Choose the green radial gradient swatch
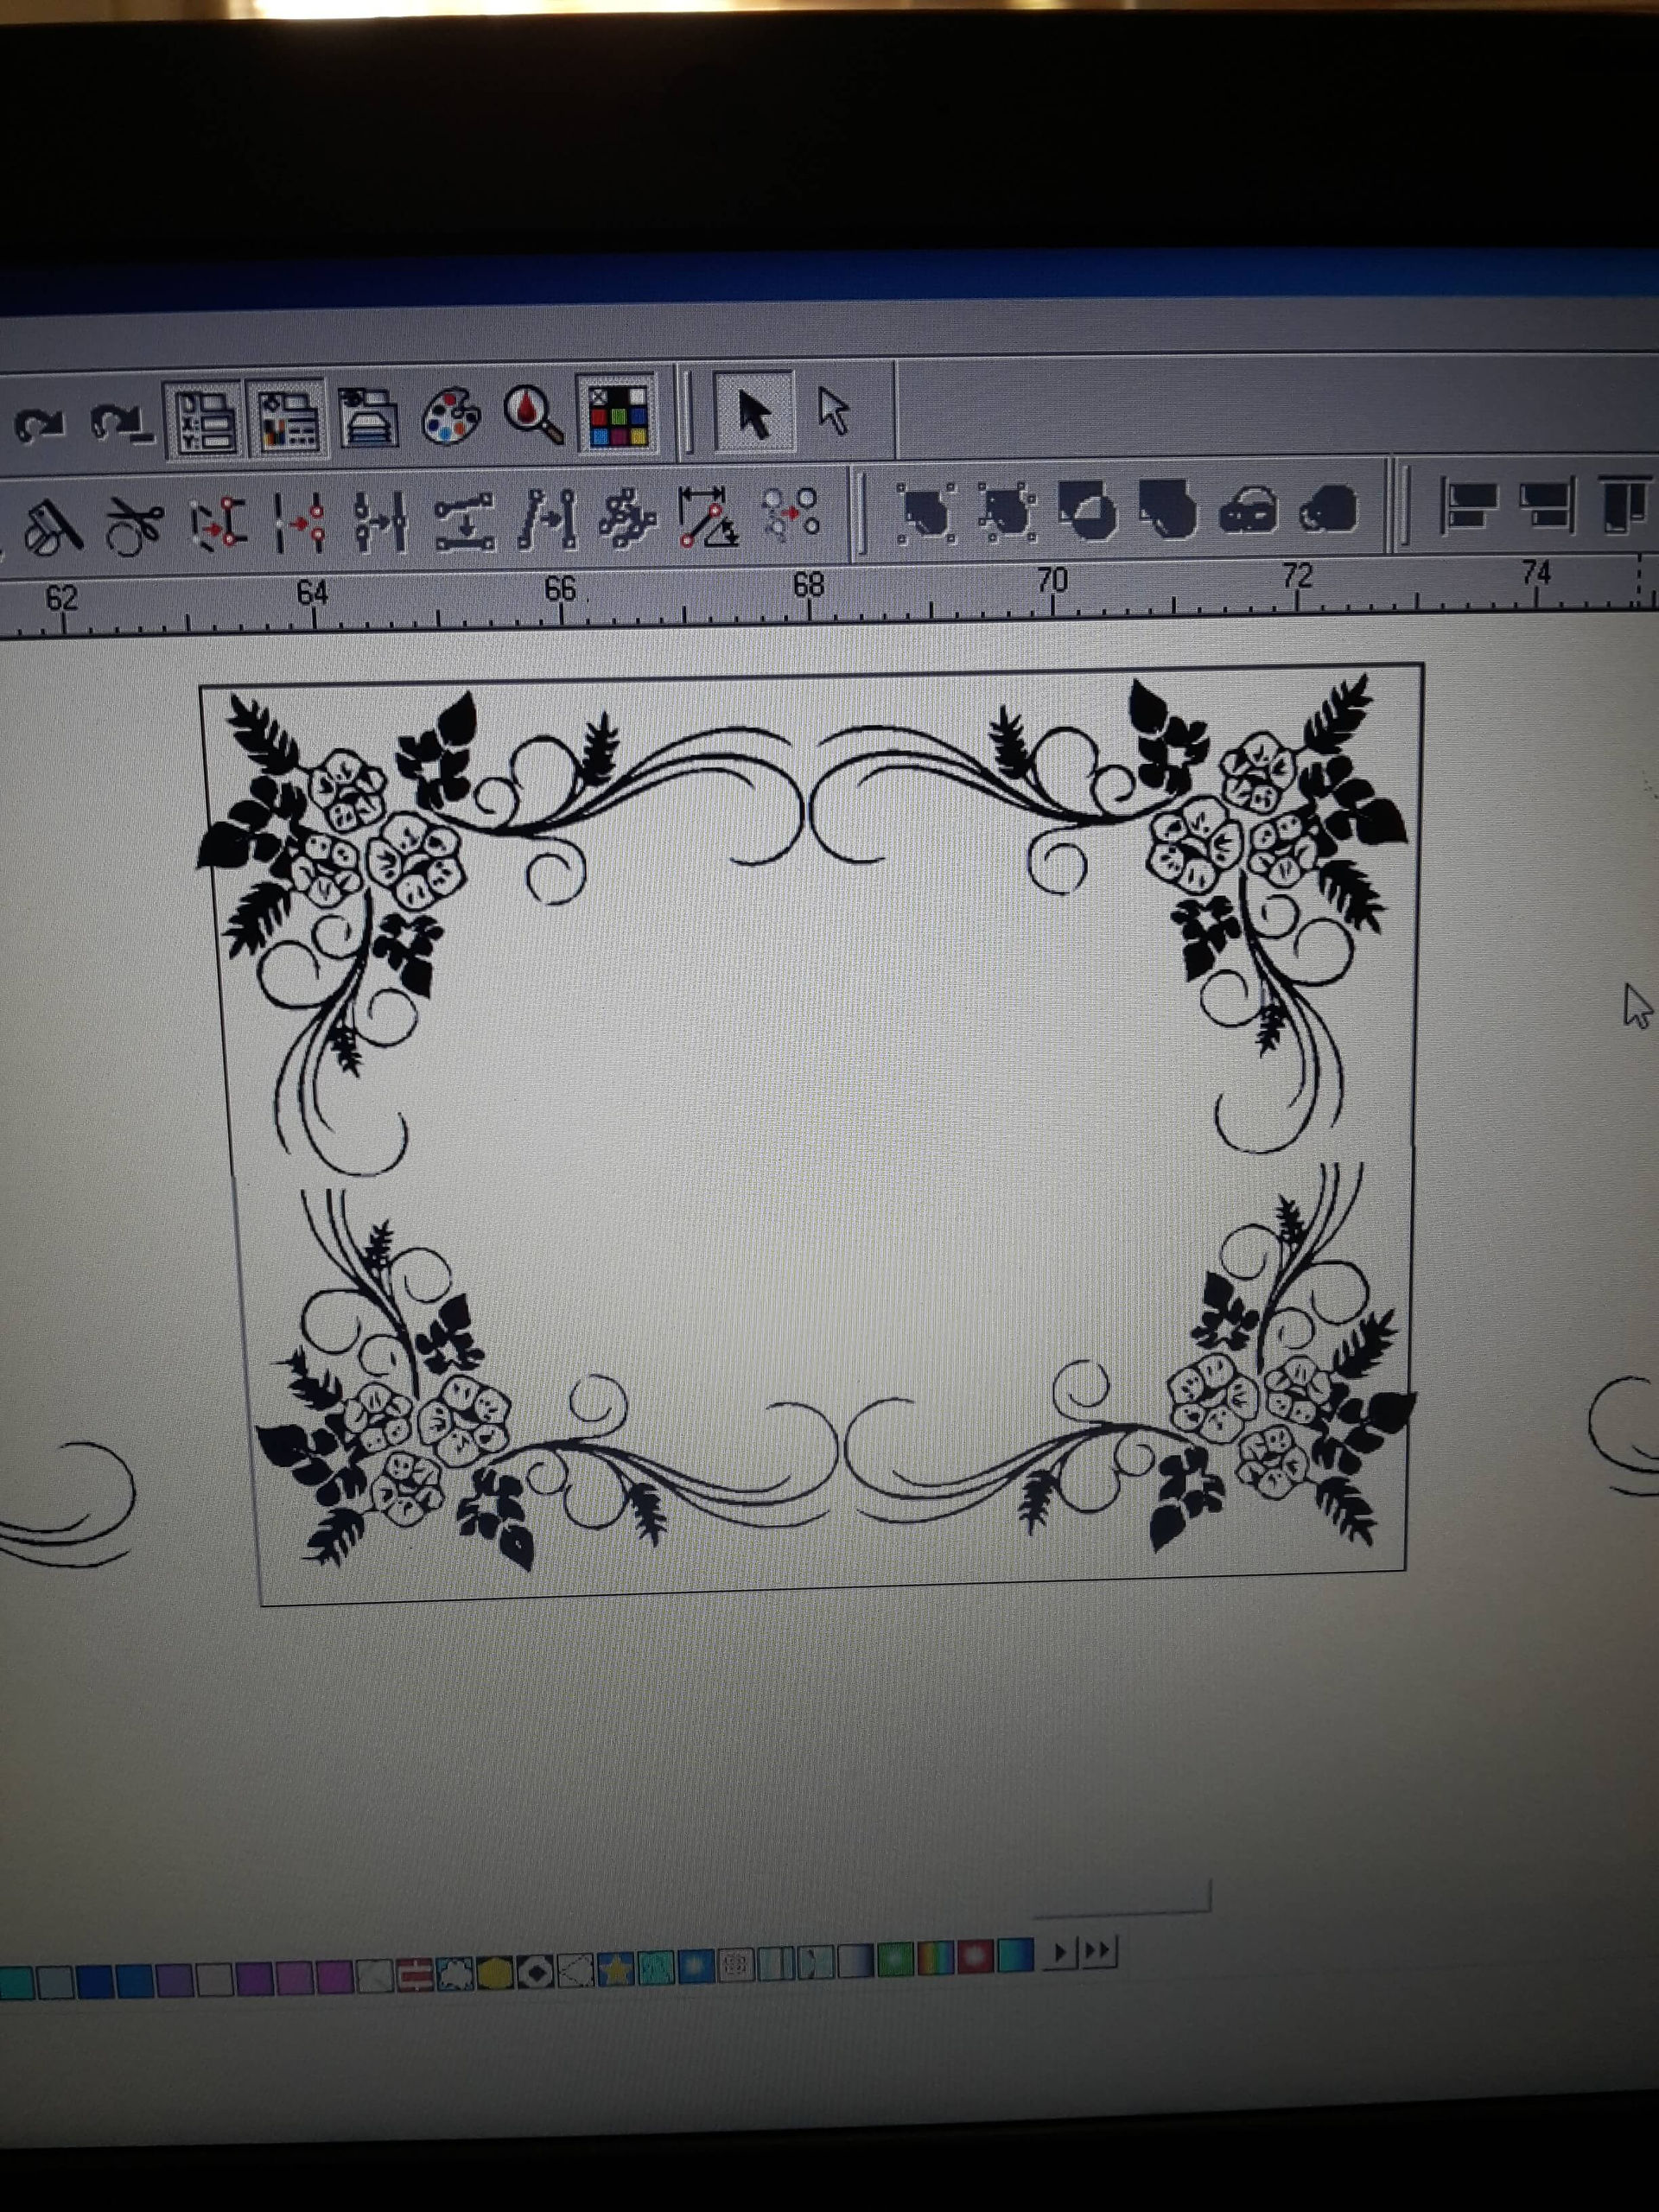Image resolution: width=1659 pixels, height=2212 pixels. (896, 1959)
